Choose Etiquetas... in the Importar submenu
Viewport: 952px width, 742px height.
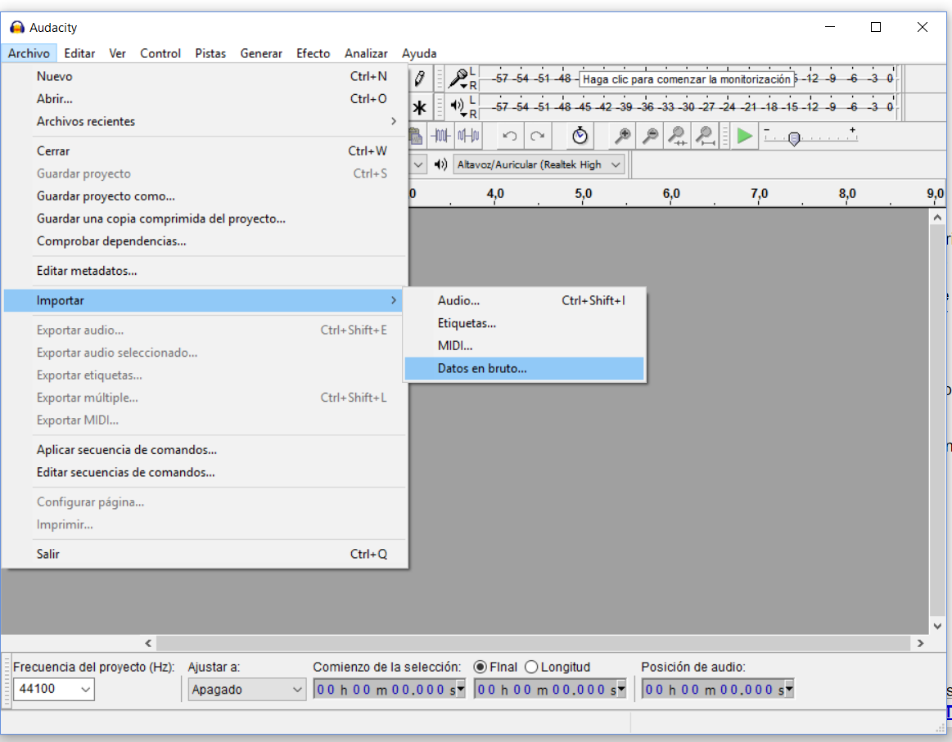(525, 323)
